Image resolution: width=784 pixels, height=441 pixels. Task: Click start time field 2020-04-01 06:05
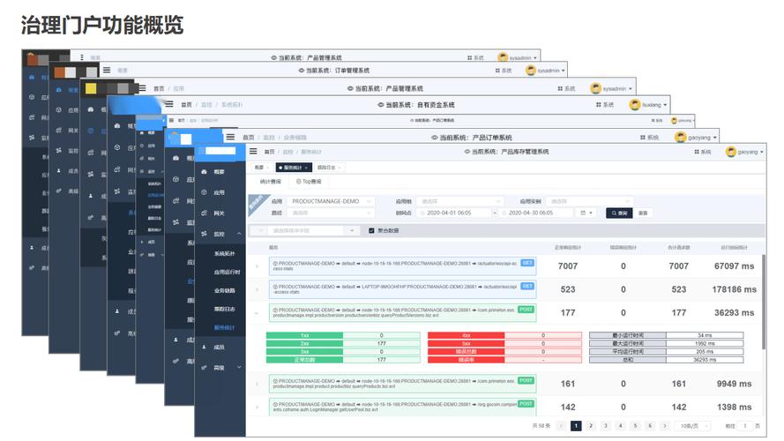point(454,213)
